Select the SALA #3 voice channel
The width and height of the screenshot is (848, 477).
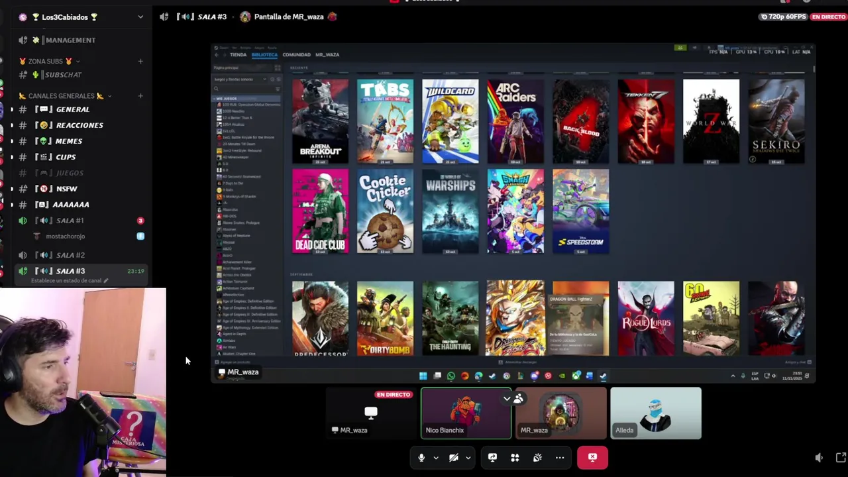click(x=82, y=271)
